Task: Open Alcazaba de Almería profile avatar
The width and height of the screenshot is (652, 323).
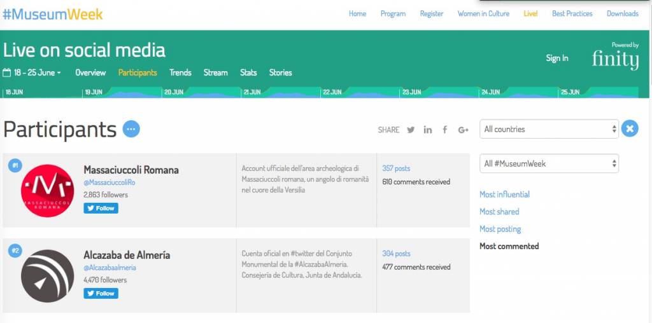Action: (x=47, y=276)
